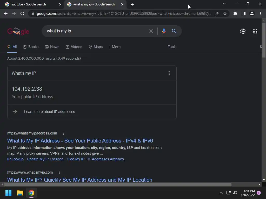The image size is (266, 199).
Task: Click the Google doodle logo
Action: (x=18, y=31)
